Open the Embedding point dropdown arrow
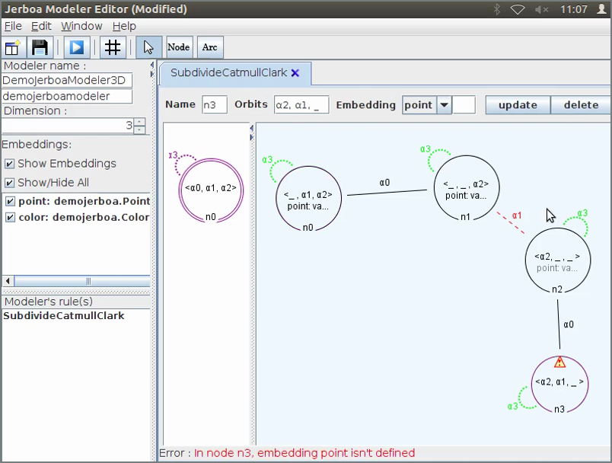 pos(444,105)
